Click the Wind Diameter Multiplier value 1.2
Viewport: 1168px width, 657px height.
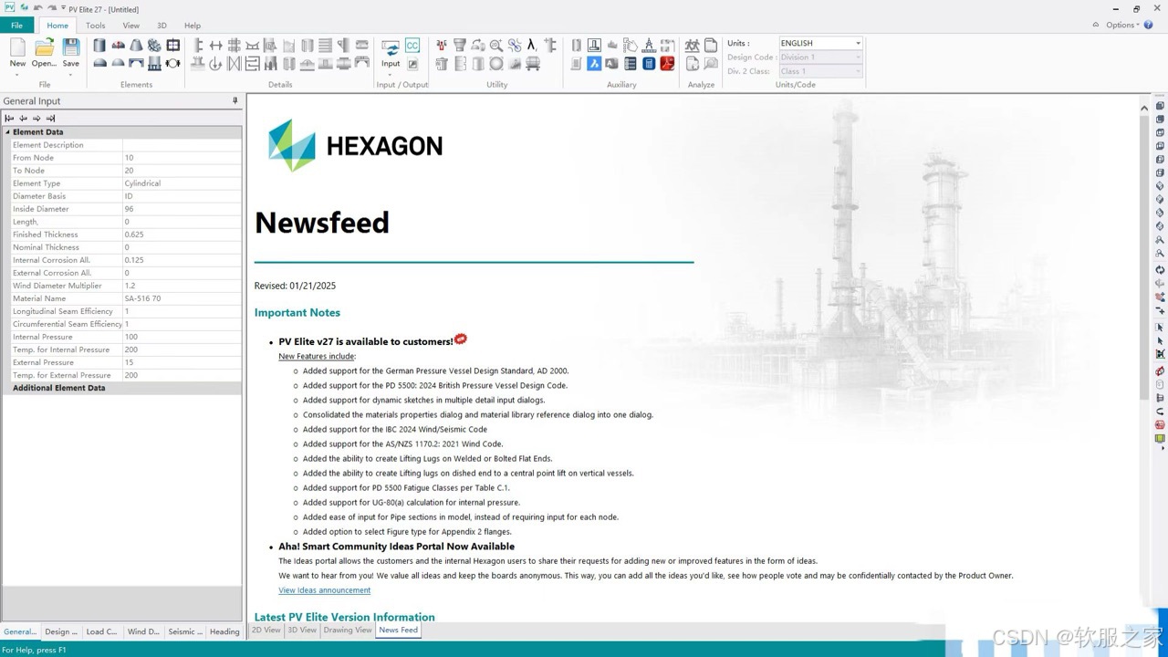[182, 286]
